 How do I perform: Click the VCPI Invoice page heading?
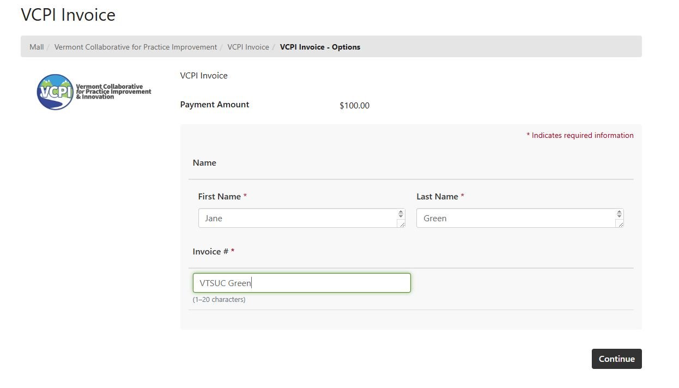(68, 15)
